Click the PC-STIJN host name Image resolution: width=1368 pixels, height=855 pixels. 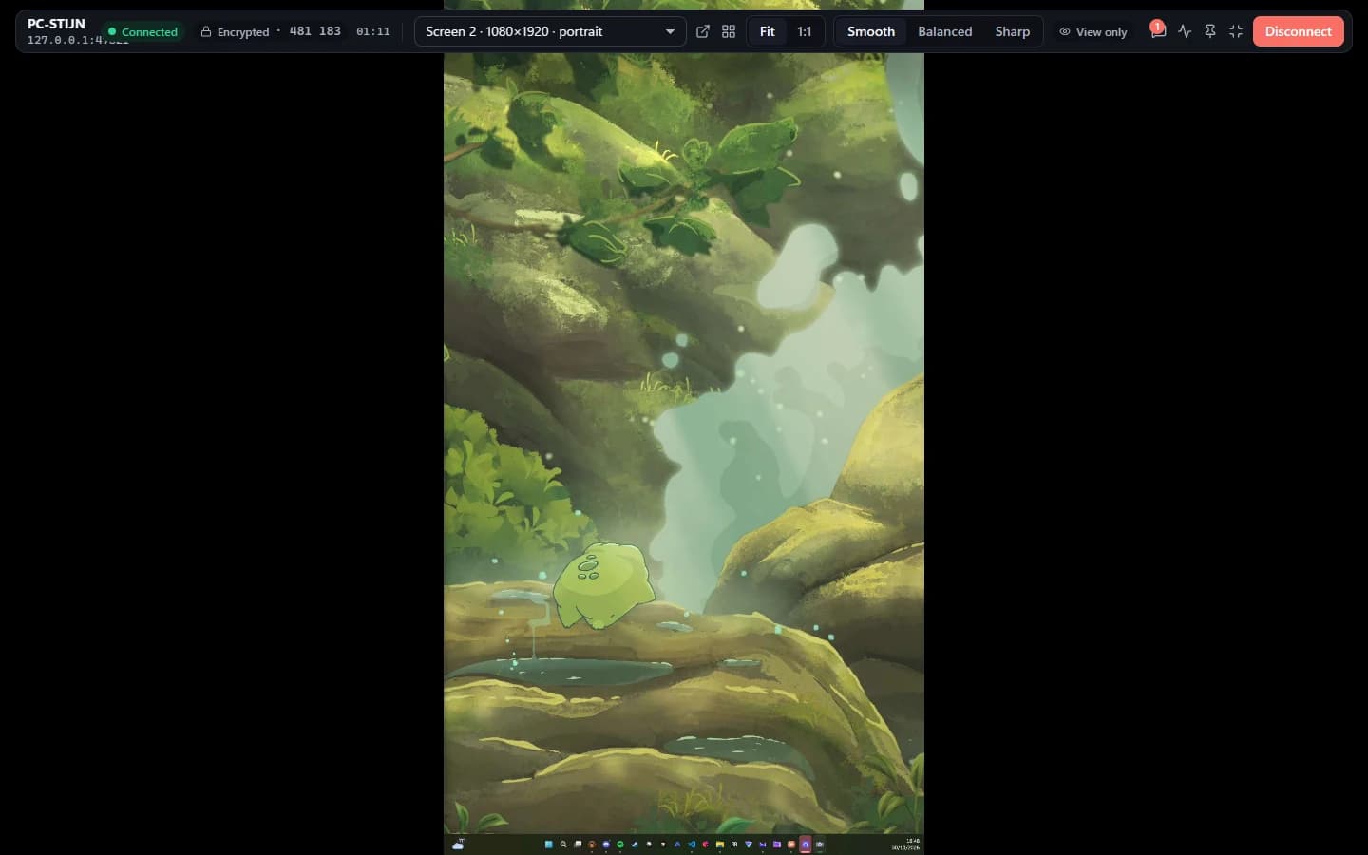coord(56,24)
